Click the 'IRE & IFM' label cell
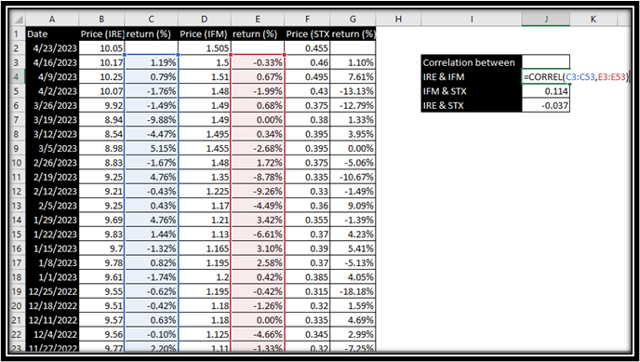The height and width of the screenshot is (362, 640). (472, 76)
